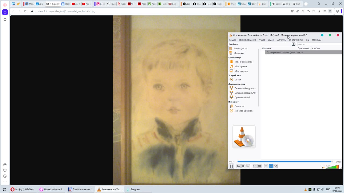344x193 pixels.
Task: Open the Субтитры menu in VLC
Action: click(x=281, y=40)
